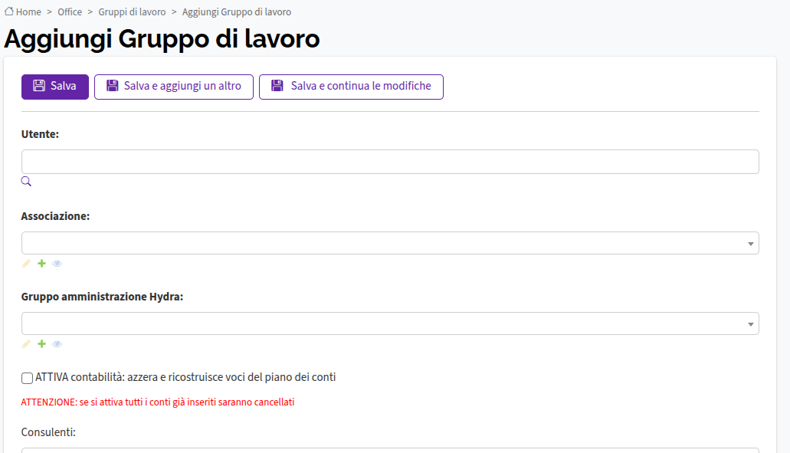
Task: Click the ATTENZIONE red warning text
Action: pos(158,402)
